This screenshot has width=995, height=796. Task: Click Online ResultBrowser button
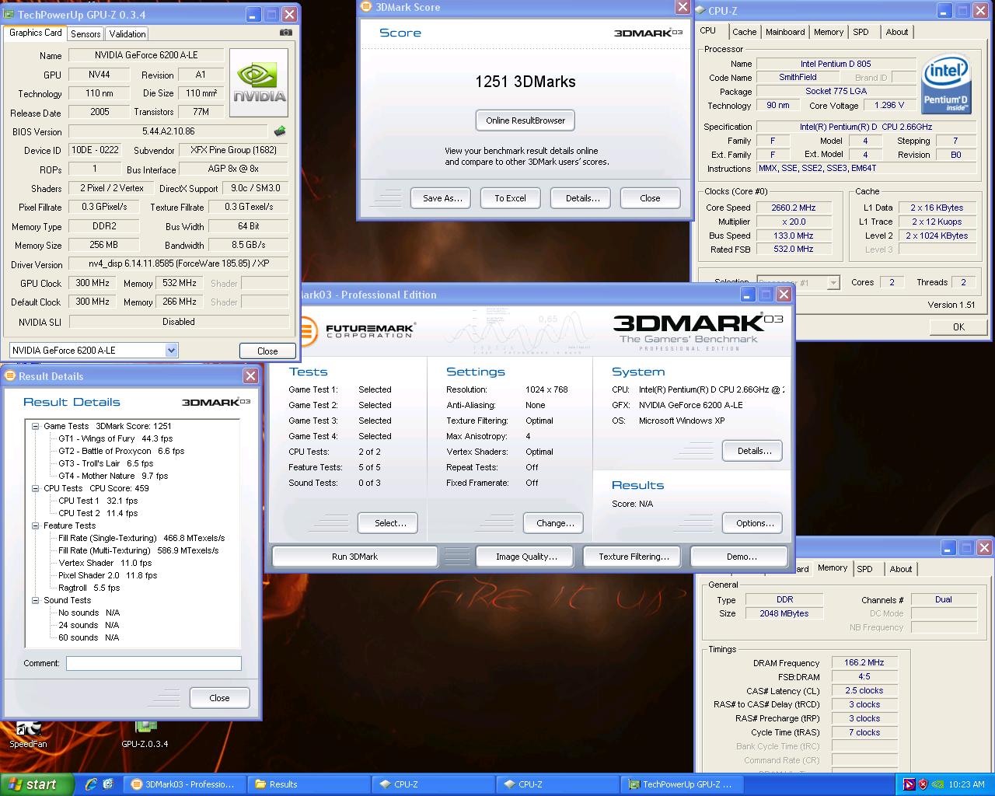pyautogui.click(x=525, y=120)
